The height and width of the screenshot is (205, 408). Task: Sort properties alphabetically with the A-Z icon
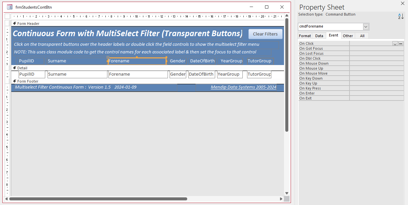[401, 16]
